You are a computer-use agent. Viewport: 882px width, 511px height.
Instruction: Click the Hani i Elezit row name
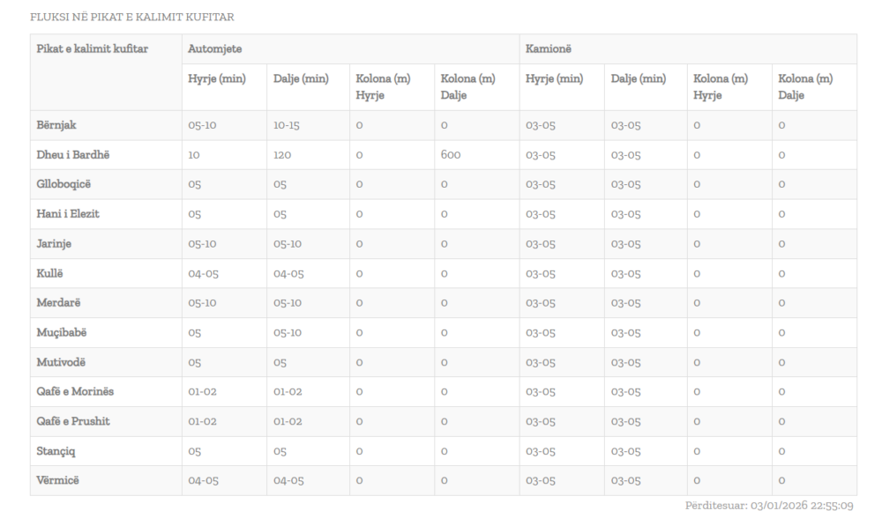point(68,214)
